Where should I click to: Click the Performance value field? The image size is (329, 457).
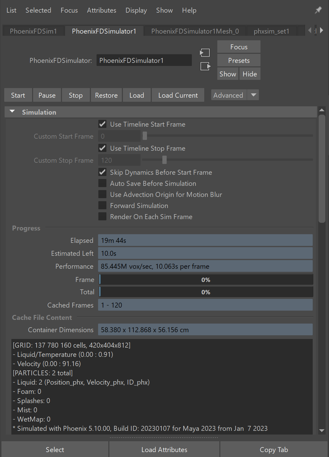tap(205, 266)
